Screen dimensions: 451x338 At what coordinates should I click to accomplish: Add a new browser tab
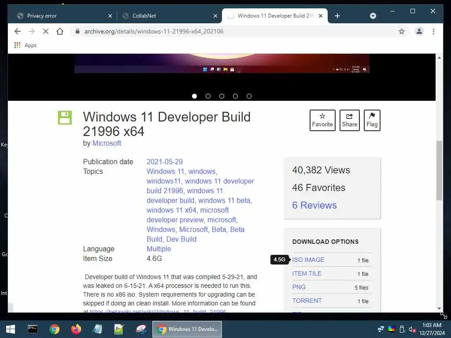pos(337,16)
